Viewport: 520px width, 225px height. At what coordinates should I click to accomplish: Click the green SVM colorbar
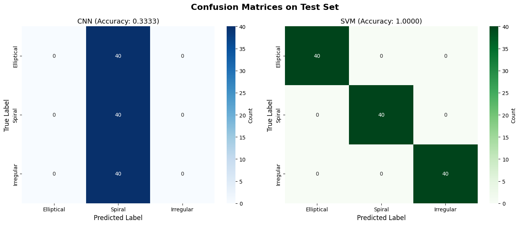point(494,115)
